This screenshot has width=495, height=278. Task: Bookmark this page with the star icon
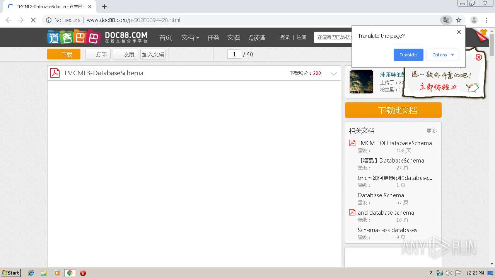459,20
